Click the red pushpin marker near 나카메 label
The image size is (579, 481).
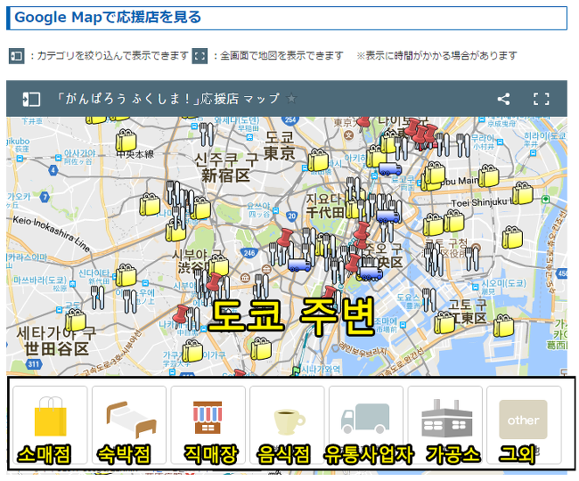(x=181, y=314)
